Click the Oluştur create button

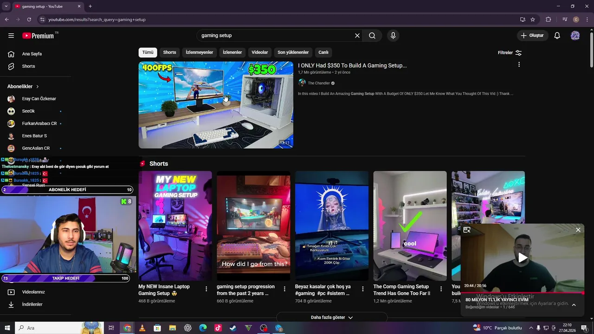532,36
